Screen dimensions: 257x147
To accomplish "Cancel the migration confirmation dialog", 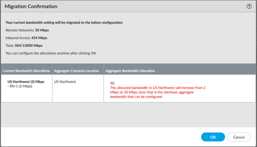I will 238,137.
